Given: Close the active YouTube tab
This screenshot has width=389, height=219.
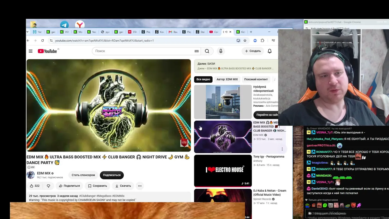Looking at the screenshot, I should tap(230, 32).
